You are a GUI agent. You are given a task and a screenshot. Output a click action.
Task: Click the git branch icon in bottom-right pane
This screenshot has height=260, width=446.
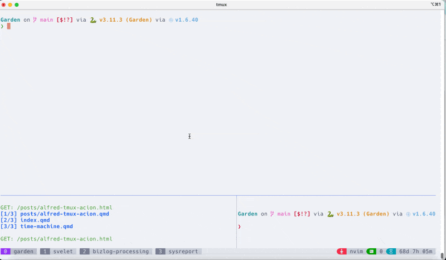(272, 214)
